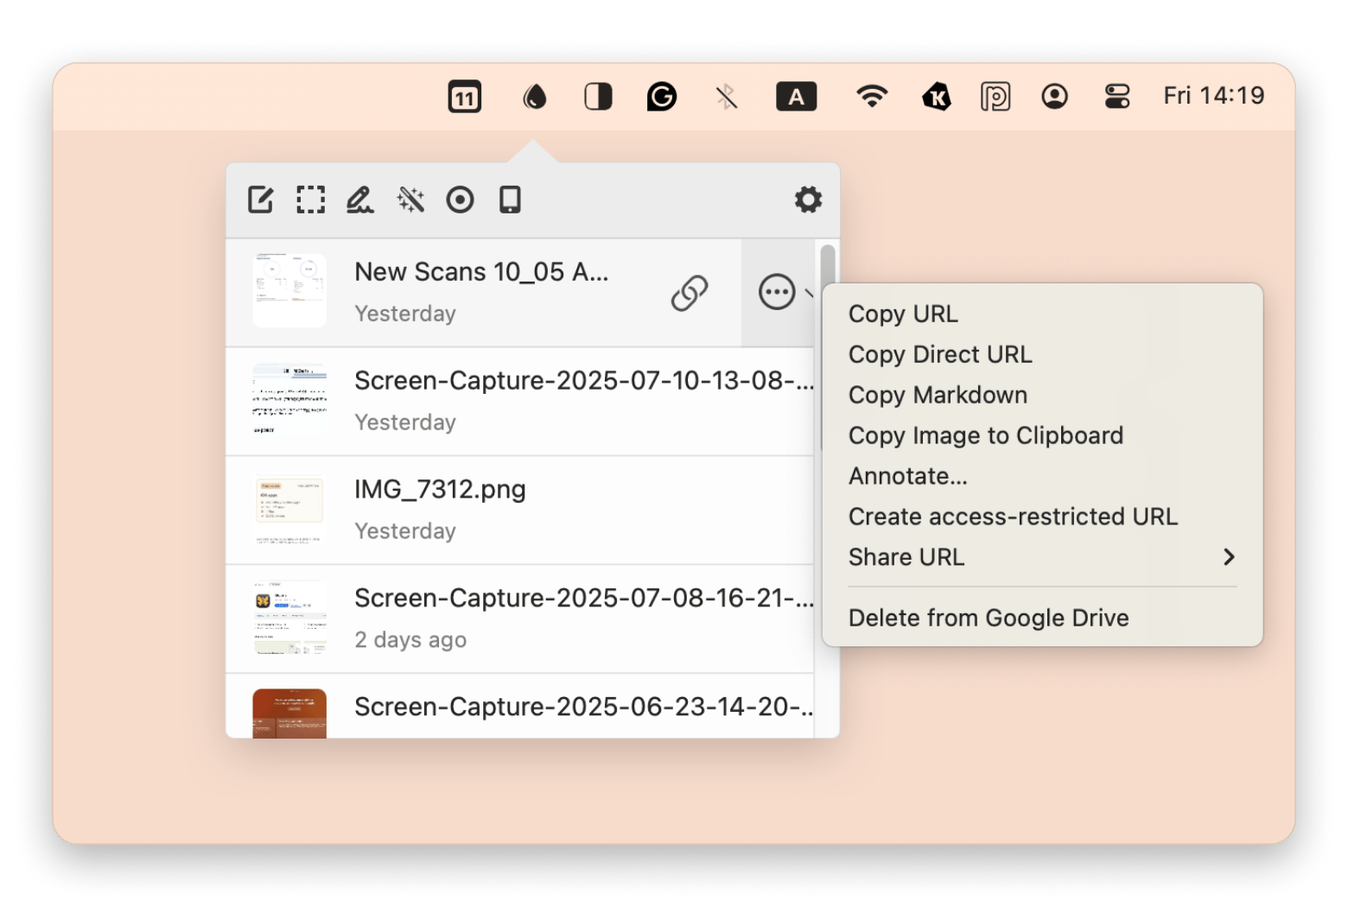
Task: Click Annotate… in the menu
Action: (x=907, y=476)
